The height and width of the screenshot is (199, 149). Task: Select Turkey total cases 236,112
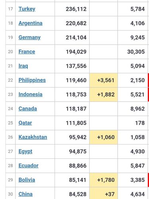(x=76, y=9)
